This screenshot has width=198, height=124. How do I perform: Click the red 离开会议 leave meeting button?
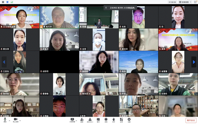(x=191, y=121)
